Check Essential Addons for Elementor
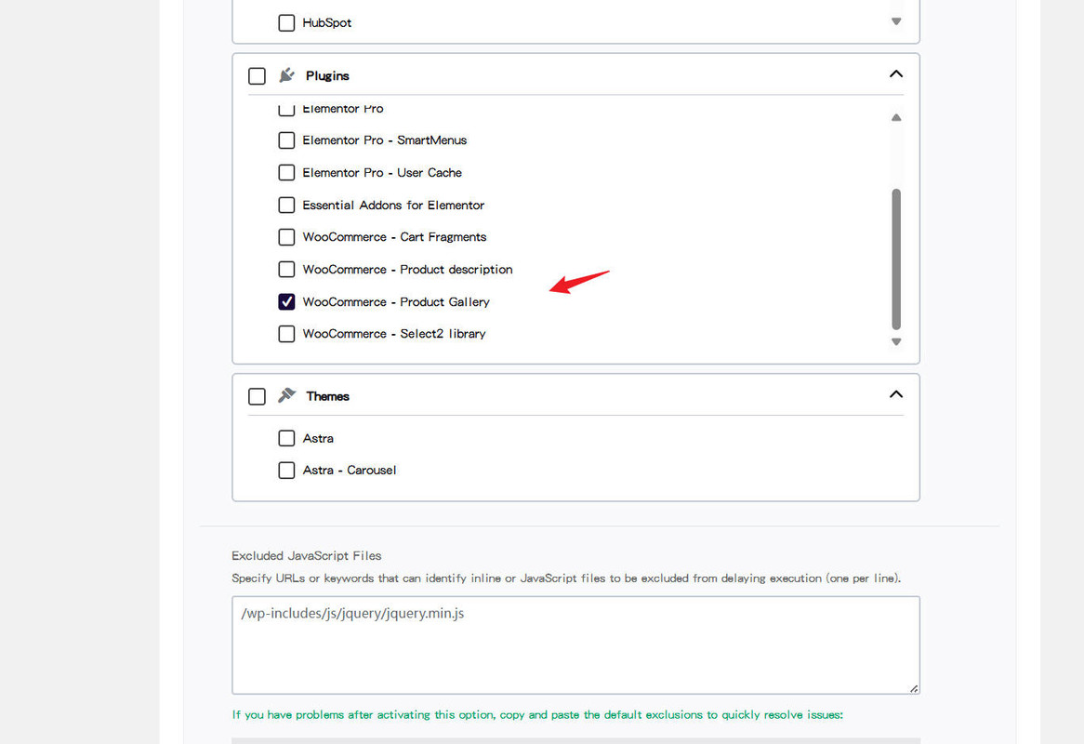Screen dimensions: 1084x744 [x=286, y=206]
